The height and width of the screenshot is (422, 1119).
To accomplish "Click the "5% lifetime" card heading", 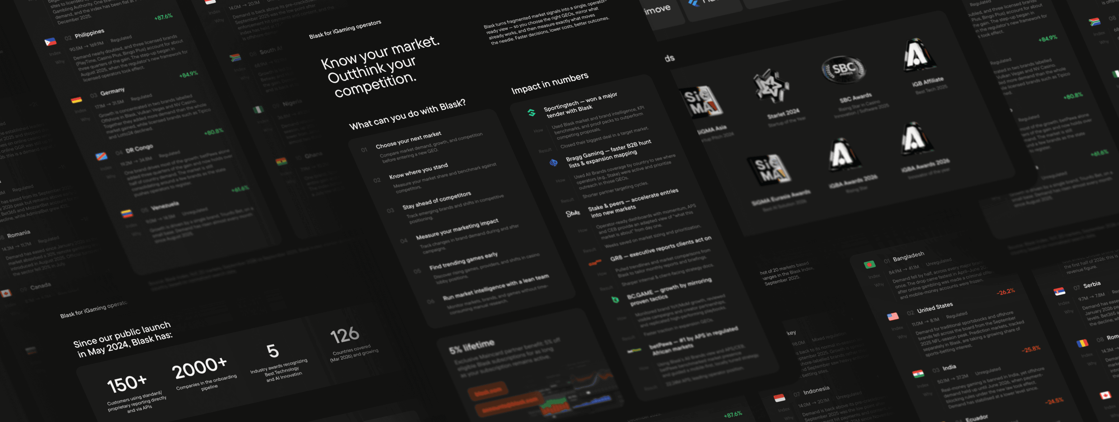I will [472, 347].
